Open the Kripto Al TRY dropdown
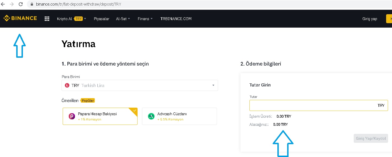This screenshot has width=392, height=157. click(72, 19)
